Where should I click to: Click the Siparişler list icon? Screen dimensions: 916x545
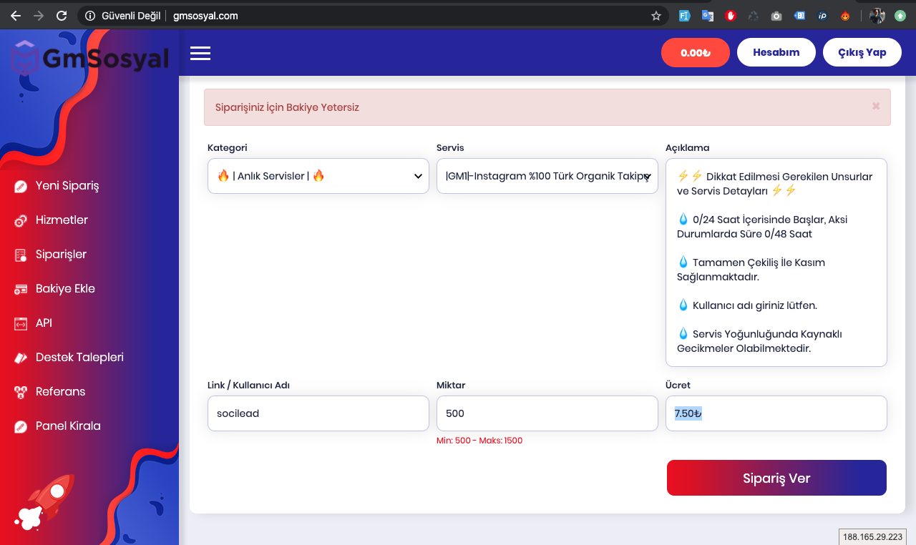tap(21, 255)
